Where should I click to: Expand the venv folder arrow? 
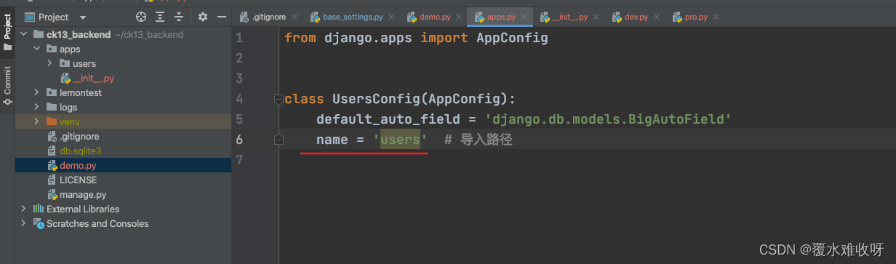(37, 121)
